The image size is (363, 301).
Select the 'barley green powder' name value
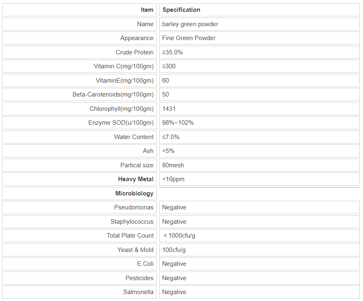coord(190,24)
